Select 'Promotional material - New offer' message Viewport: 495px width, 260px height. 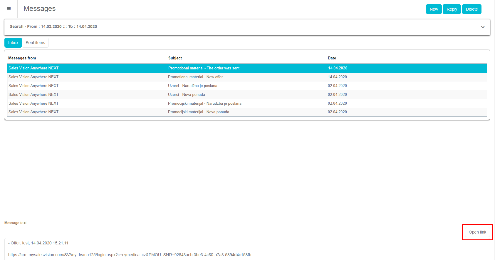pyautogui.click(x=195, y=77)
